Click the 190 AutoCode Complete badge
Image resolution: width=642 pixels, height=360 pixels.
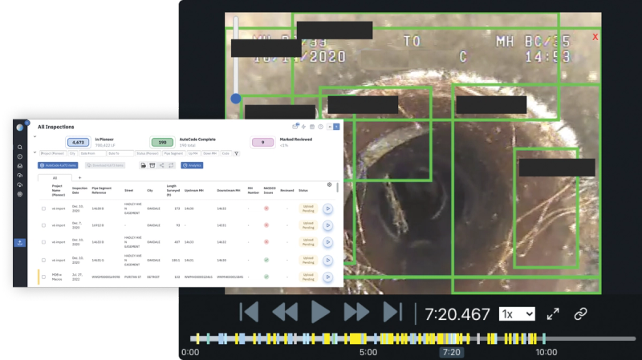coord(162,143)
